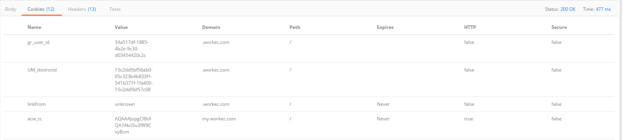Click the 200 OK status value
The height and width of the screenshot is (140, 623).
coord(568,9)
